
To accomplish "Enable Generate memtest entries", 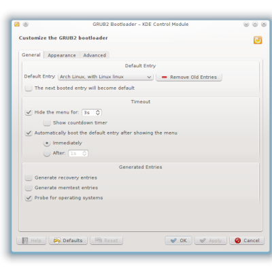I will click(29, 188).
